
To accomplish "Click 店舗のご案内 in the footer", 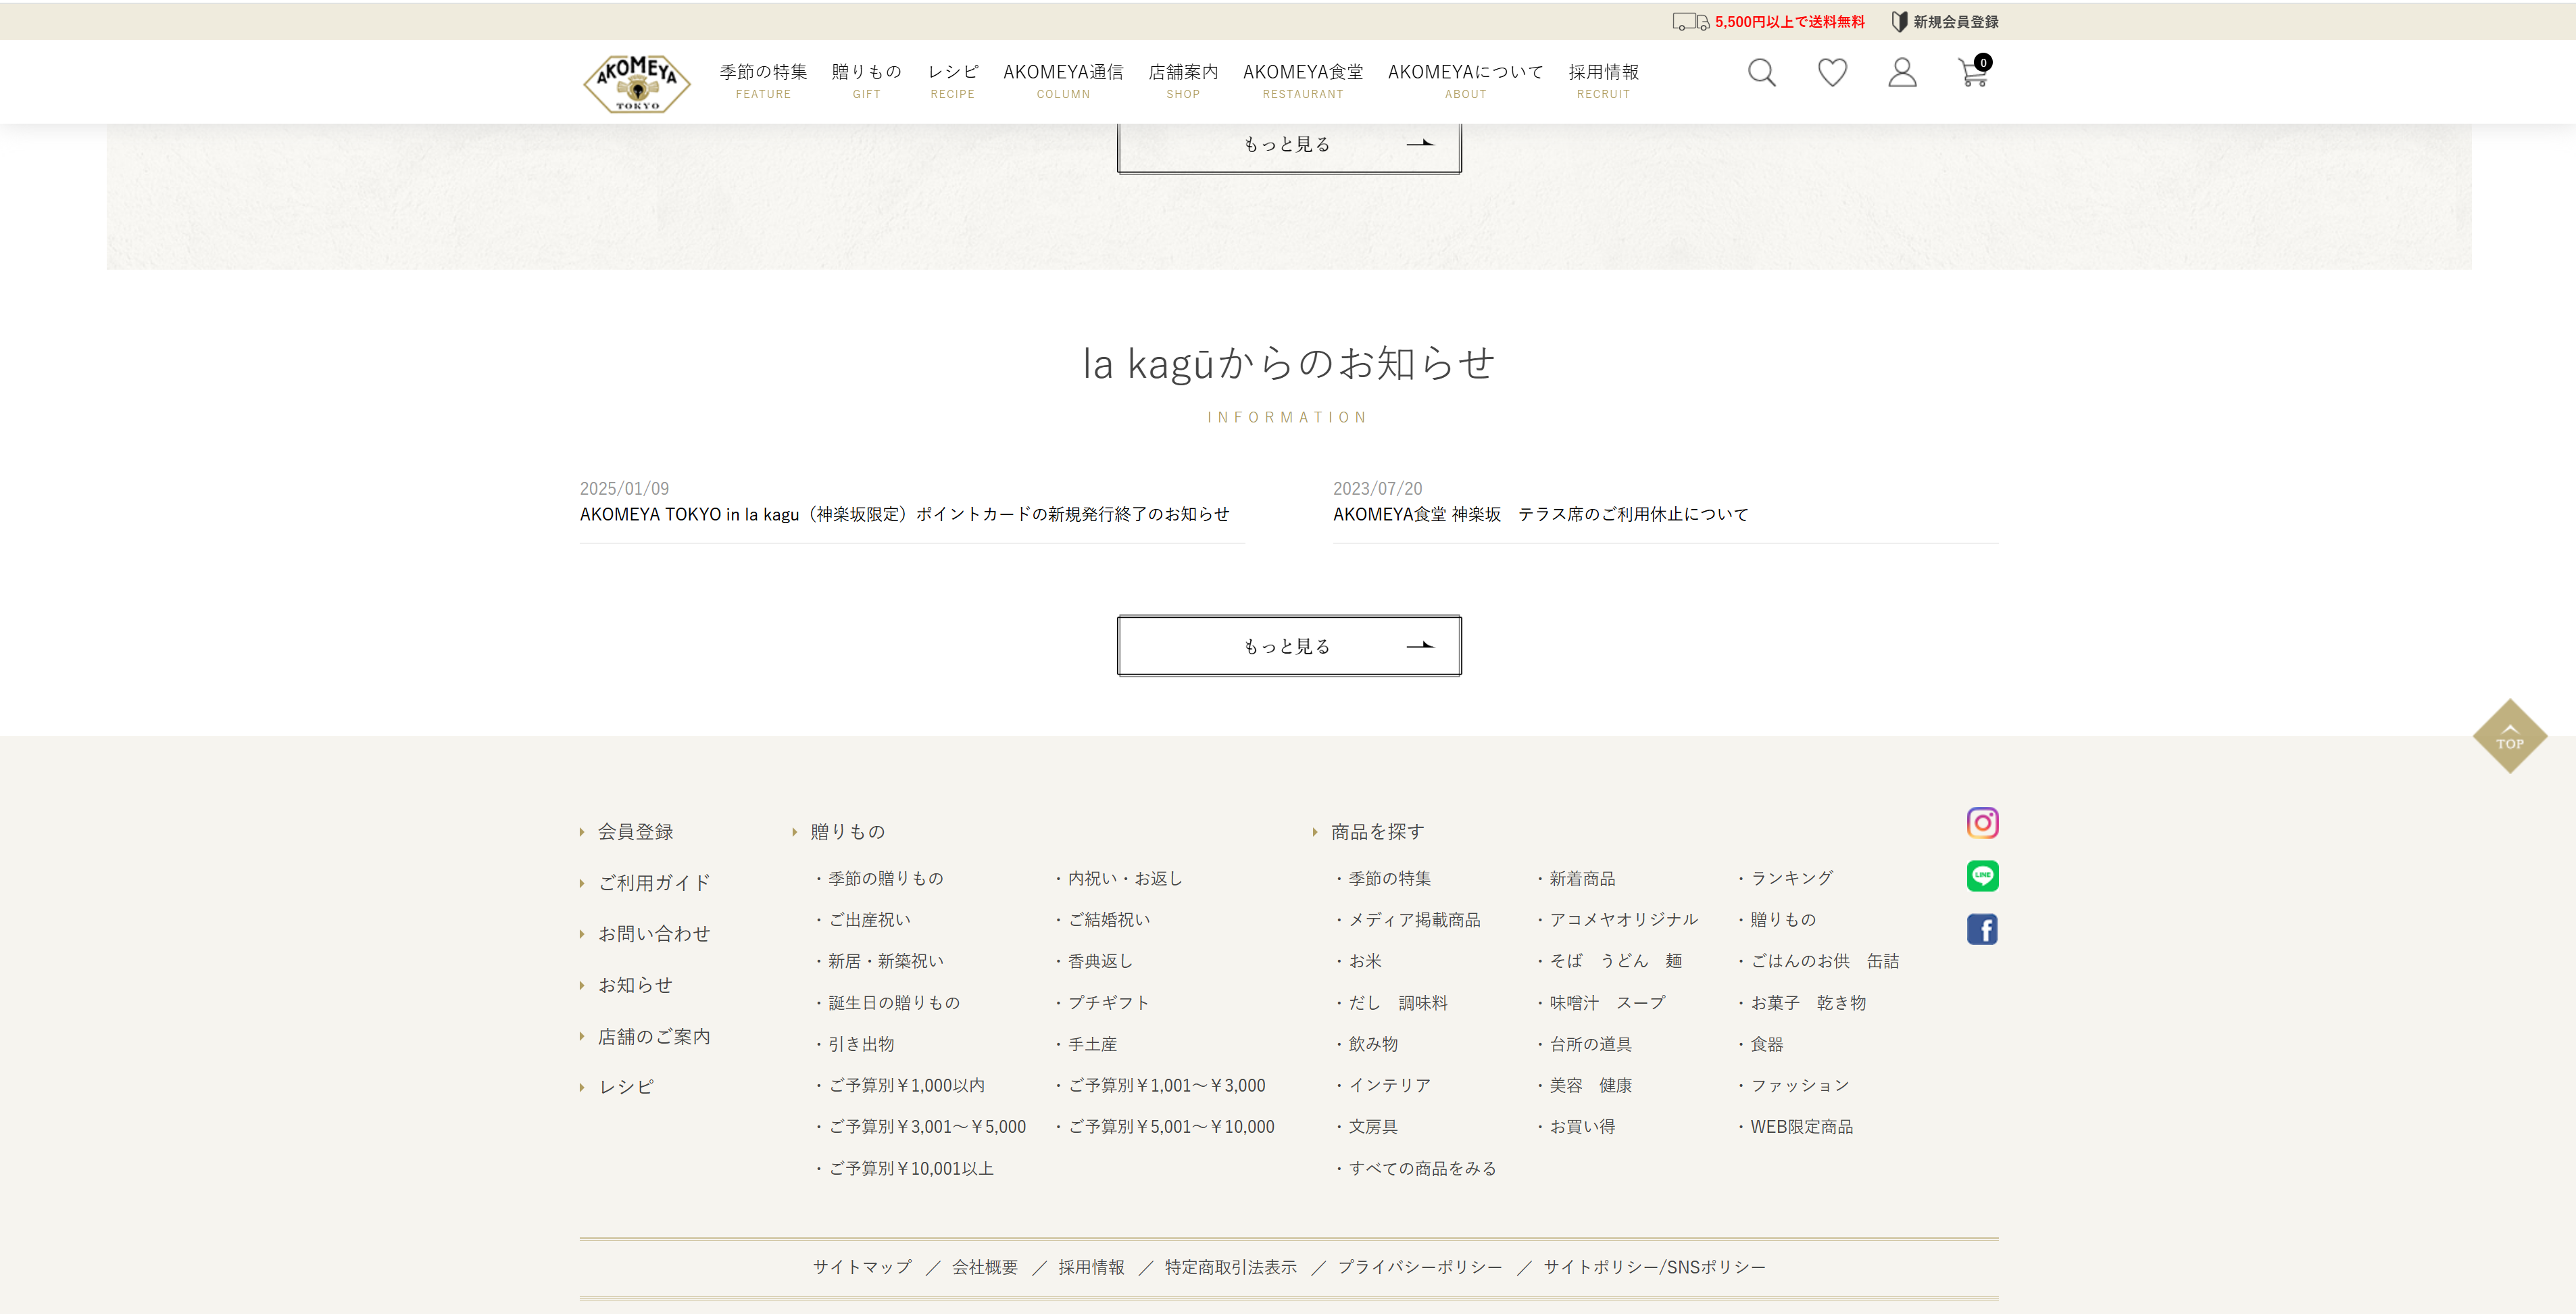I will tap(654, 1036).
